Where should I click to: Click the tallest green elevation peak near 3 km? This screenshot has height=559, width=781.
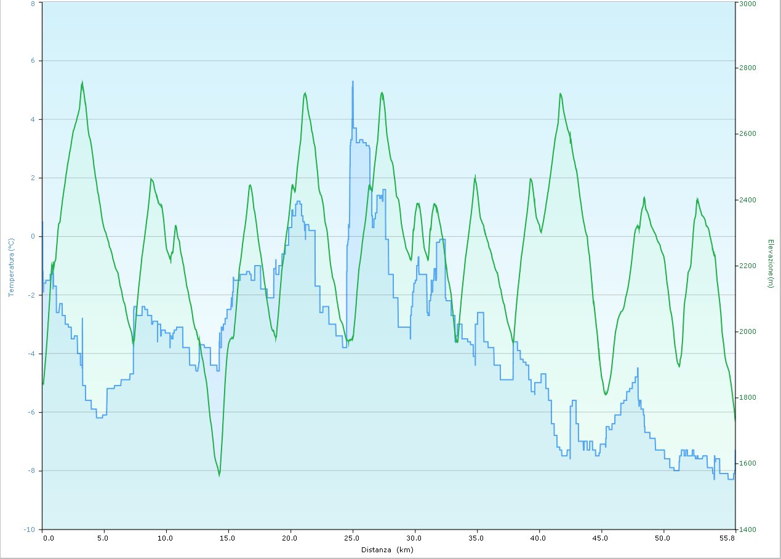click(82, 82)
